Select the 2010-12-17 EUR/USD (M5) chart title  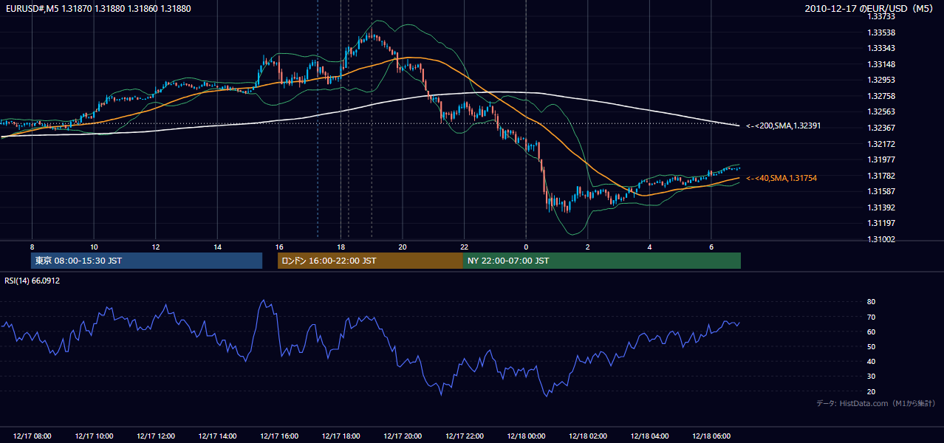(x=869, y=9)
